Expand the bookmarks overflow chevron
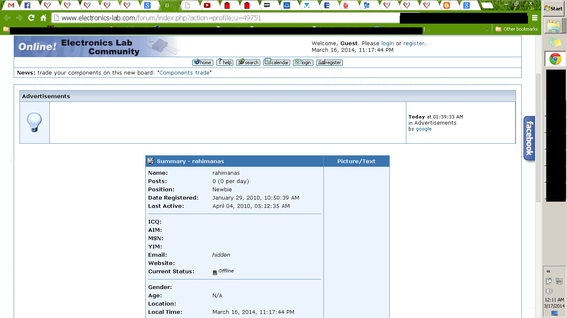 [486, 29]
